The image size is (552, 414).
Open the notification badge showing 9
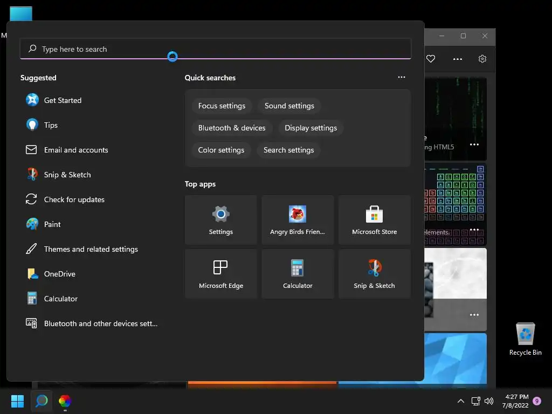click(x=537, y=401)
